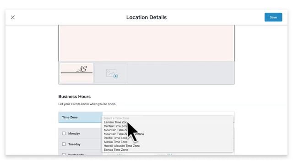The height and width of the screenshot is (164, 293).
Task: Open the large pink banner image area
Action: (146, 43)
